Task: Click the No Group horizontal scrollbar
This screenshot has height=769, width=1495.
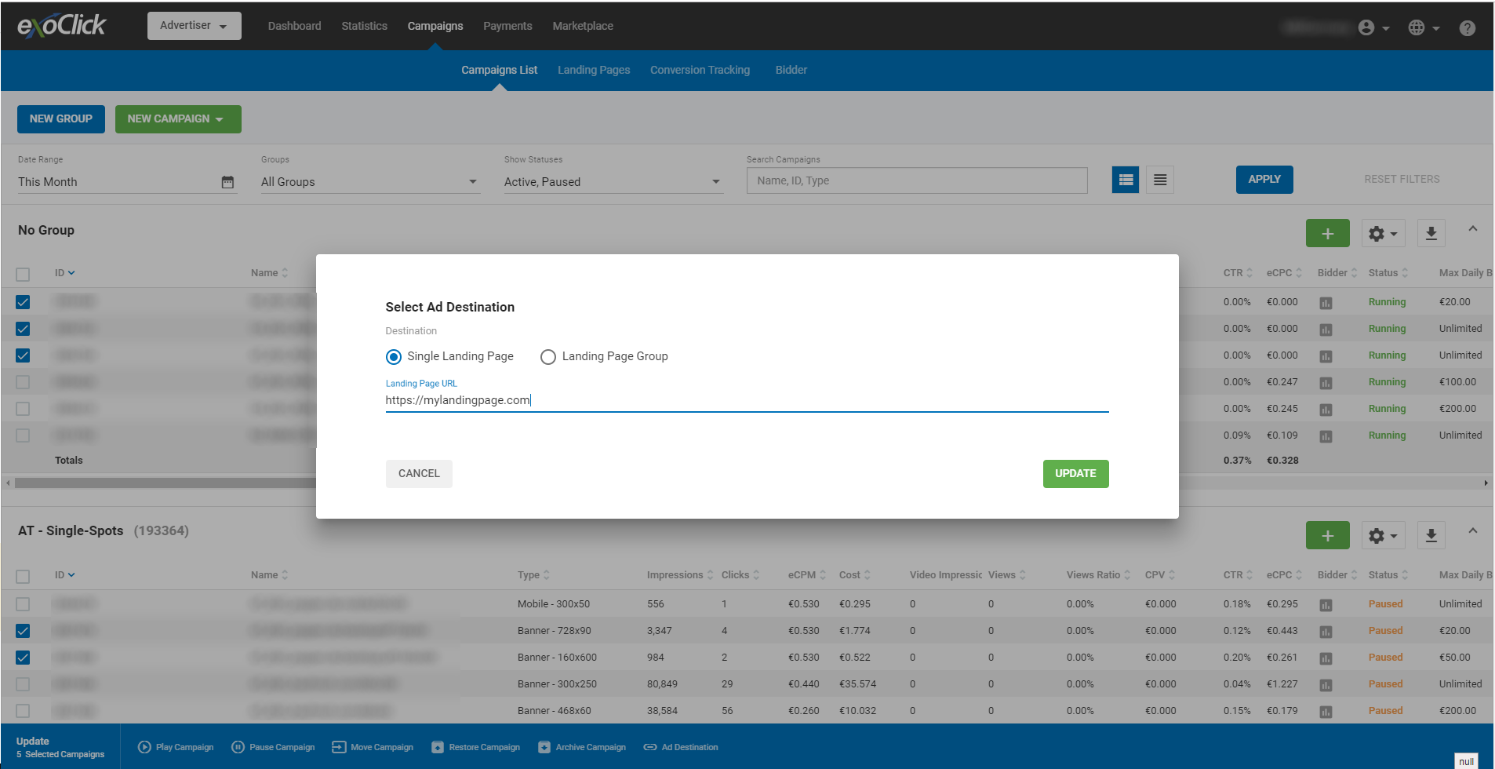Action: pyautogui.click(x=747, y=483)
